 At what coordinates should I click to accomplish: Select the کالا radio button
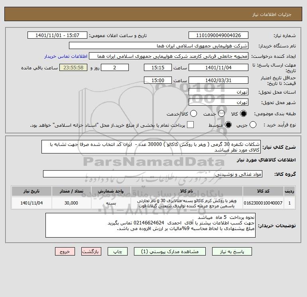pos(243,114)
